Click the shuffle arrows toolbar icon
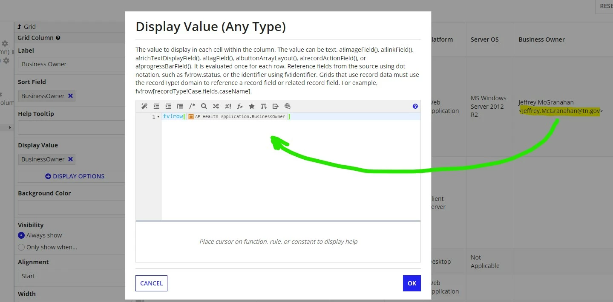Screen dimensions: 613x302 pyautogui.click(x=216, y=106)
